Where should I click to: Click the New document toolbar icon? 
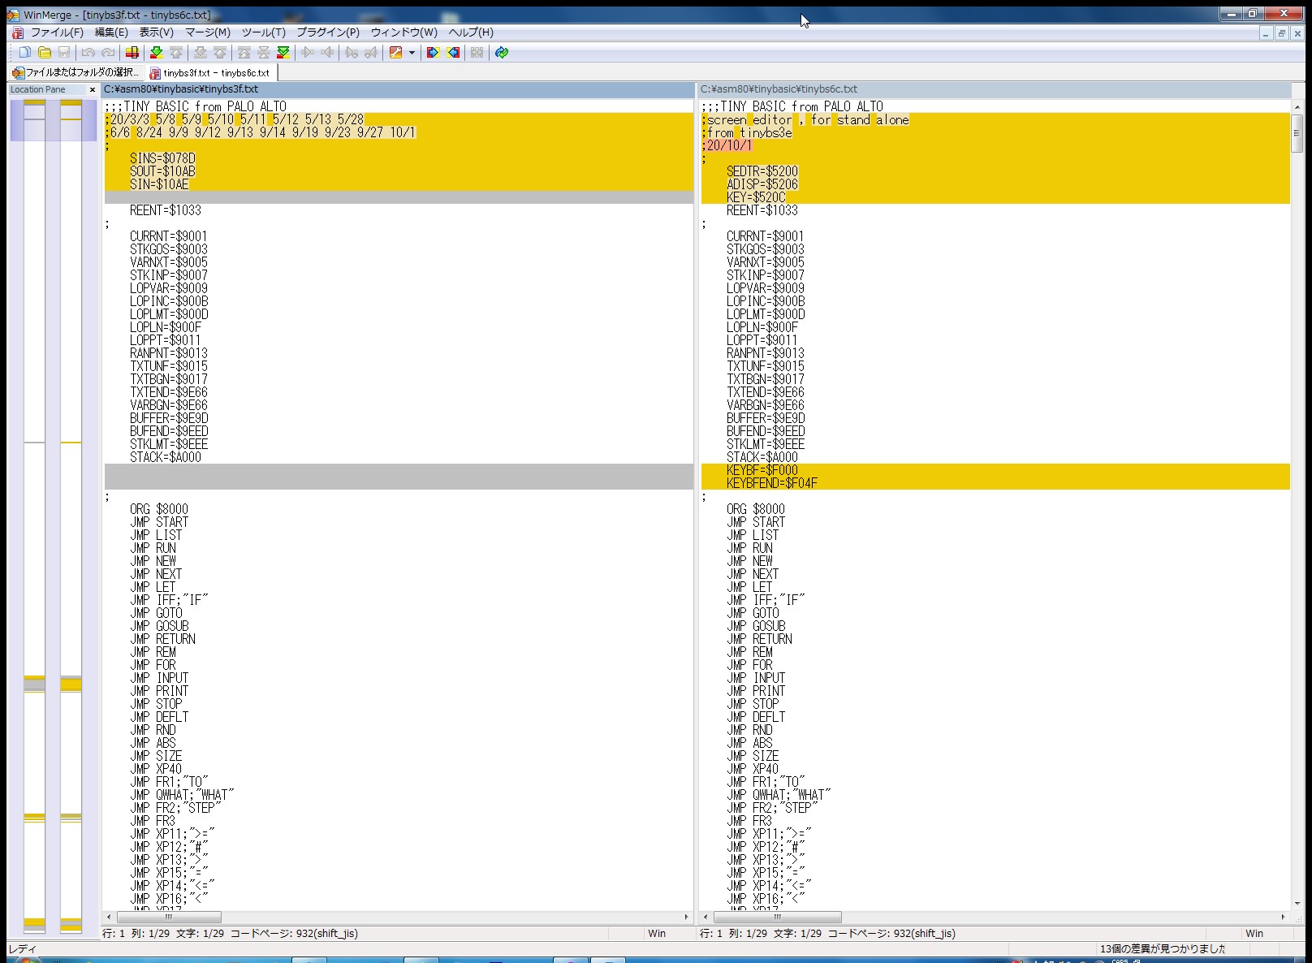click(x=25, y=53)
